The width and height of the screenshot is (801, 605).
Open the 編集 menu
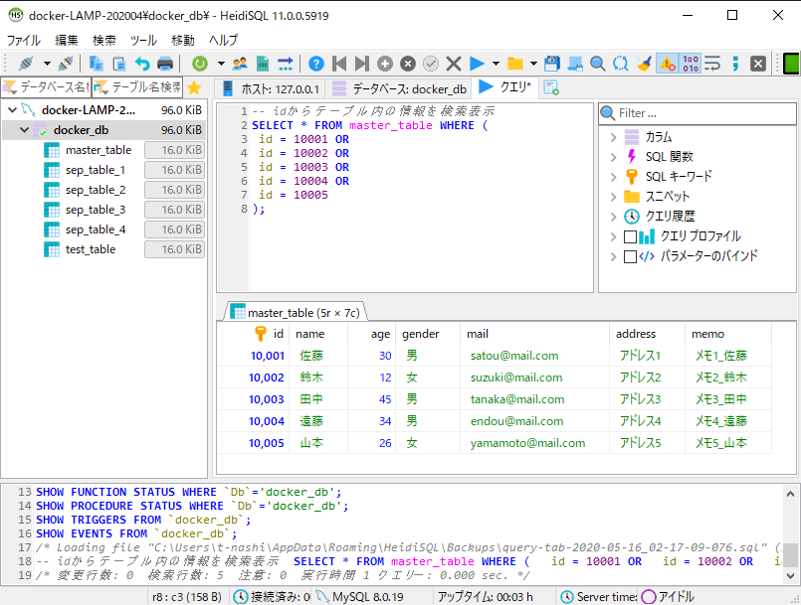pyautogui.click(x=67, y=40)
